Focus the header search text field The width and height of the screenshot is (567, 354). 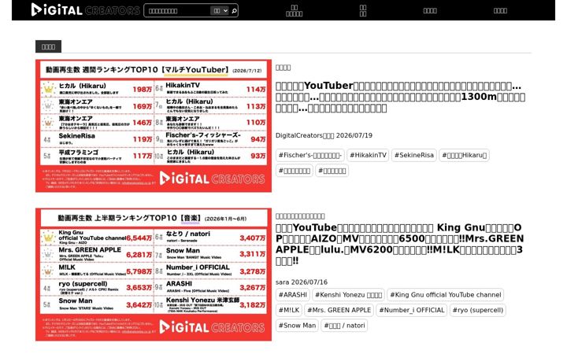(x=177, y=11)
